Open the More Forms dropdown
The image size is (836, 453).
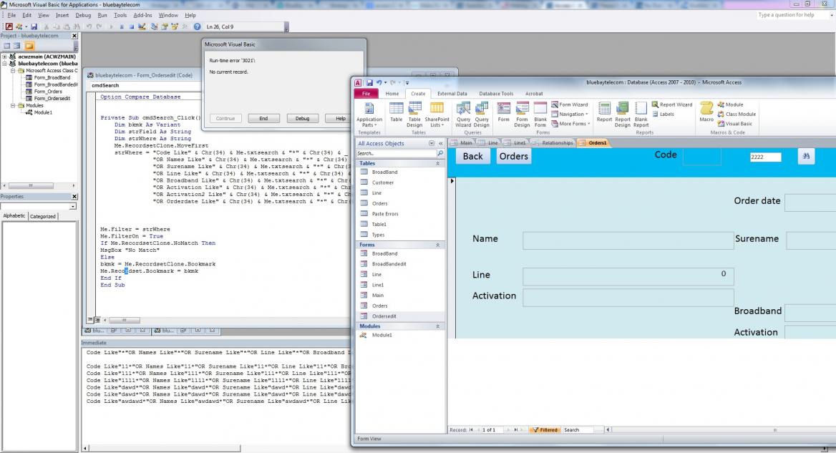click(x=570, y=124)
